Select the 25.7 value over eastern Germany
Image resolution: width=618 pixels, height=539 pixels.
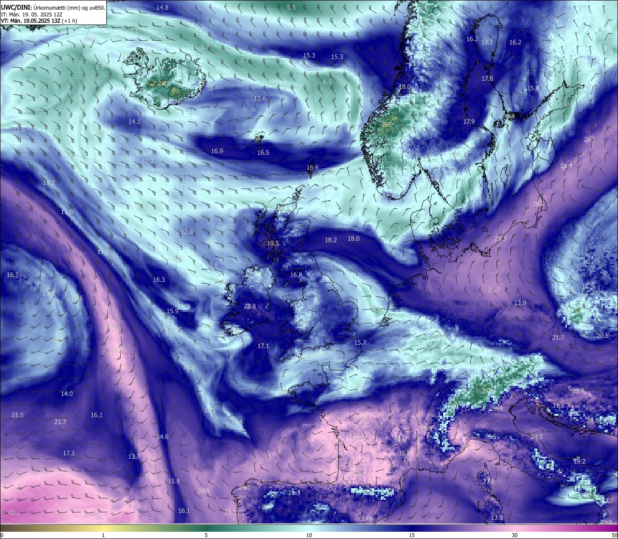click(493, 290)
